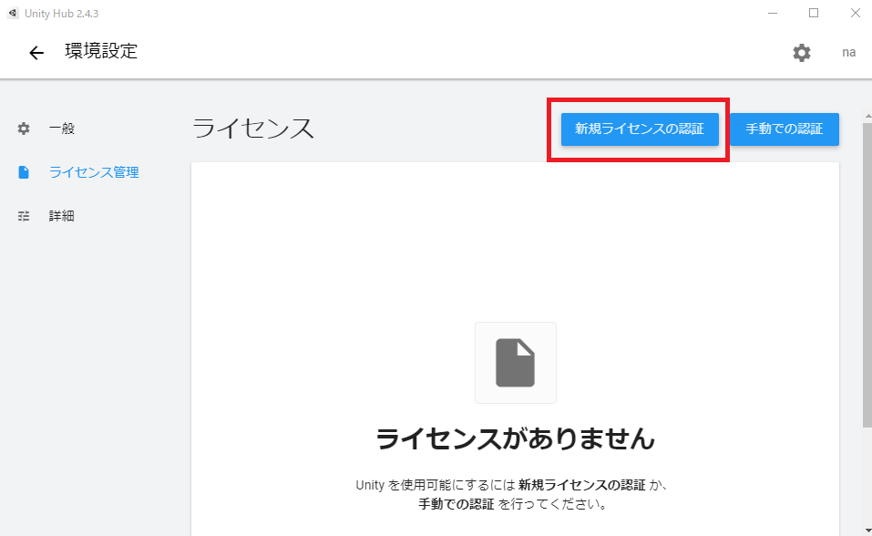Select the 詳細 settings section
The height and width of the screenshot is (536, 872).
point(63,215)
